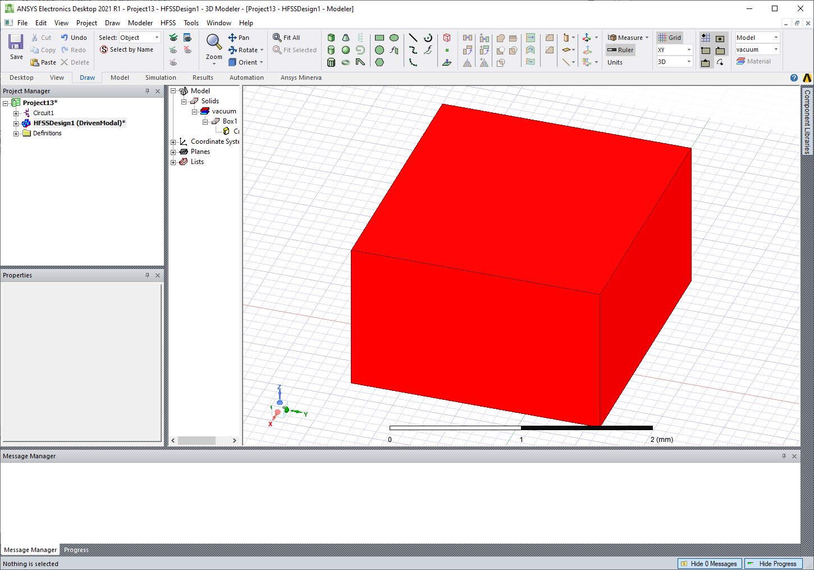Open the Component Libraries side panel
The image size is (814, 570).
pos(807,121)
